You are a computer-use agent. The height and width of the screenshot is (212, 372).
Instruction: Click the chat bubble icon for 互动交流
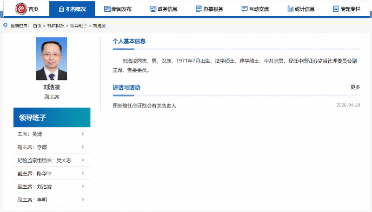point(245,9)
